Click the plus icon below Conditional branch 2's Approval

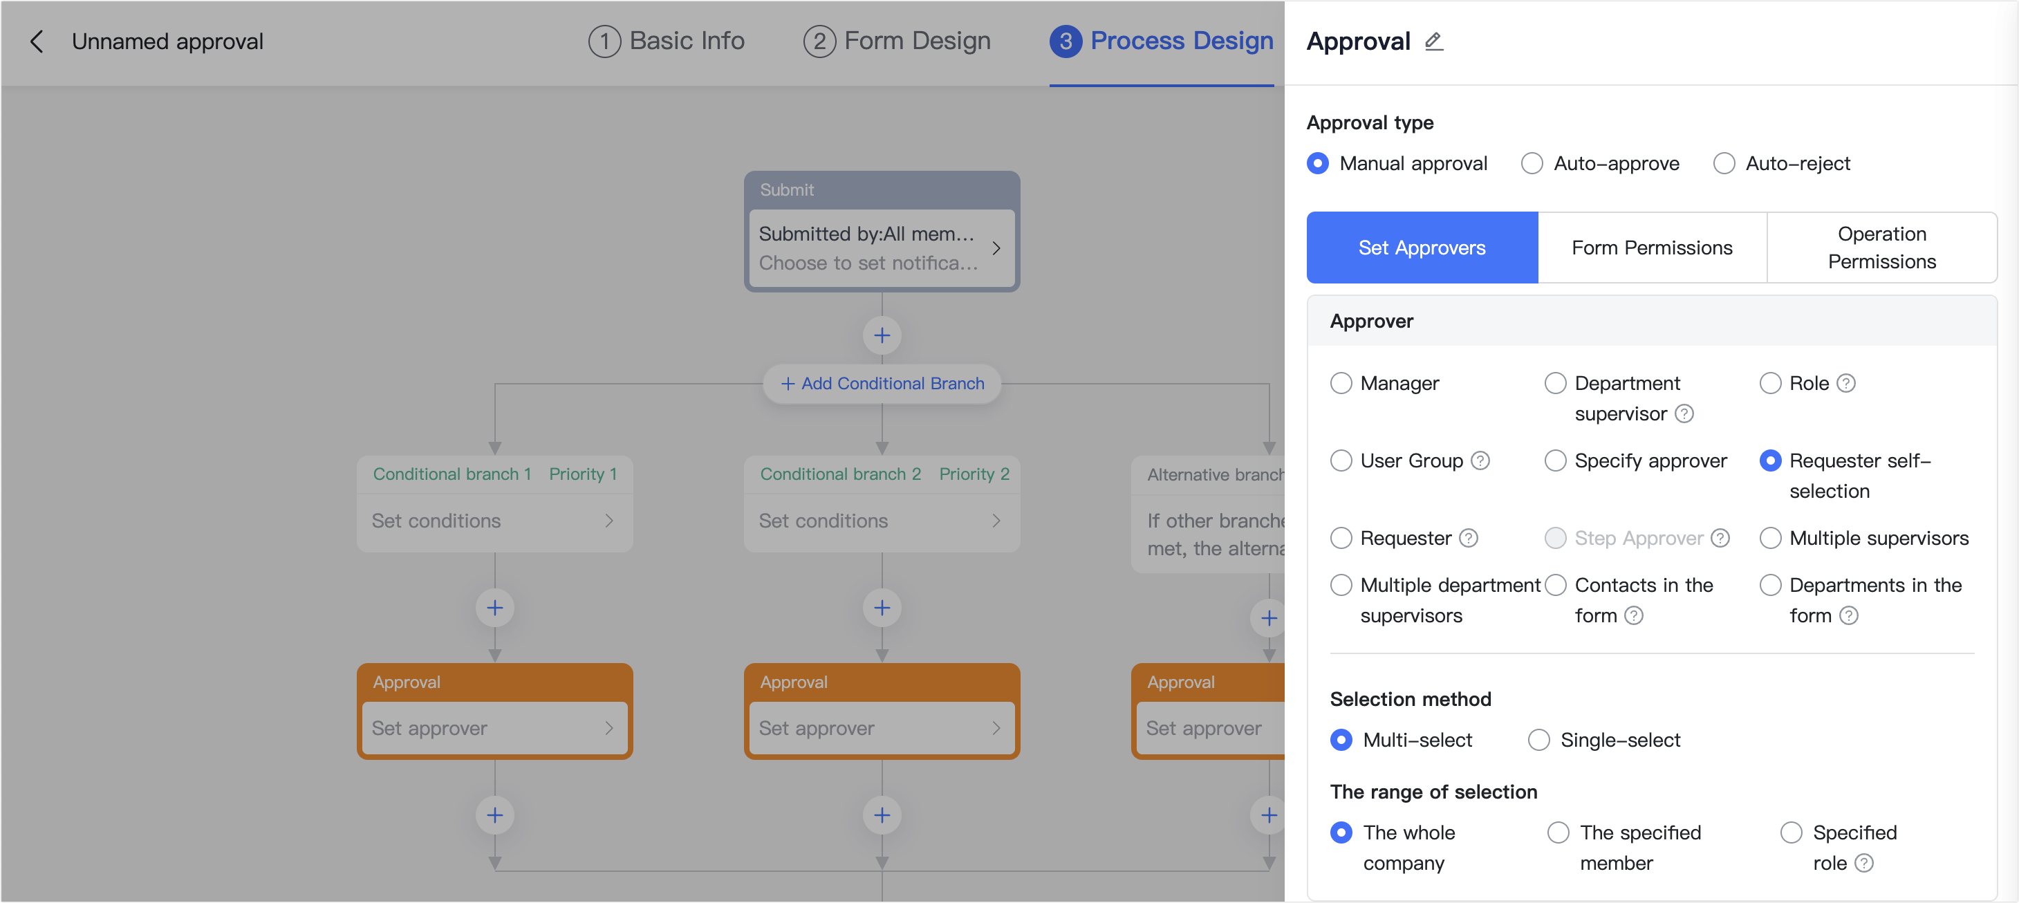point(881,815)
